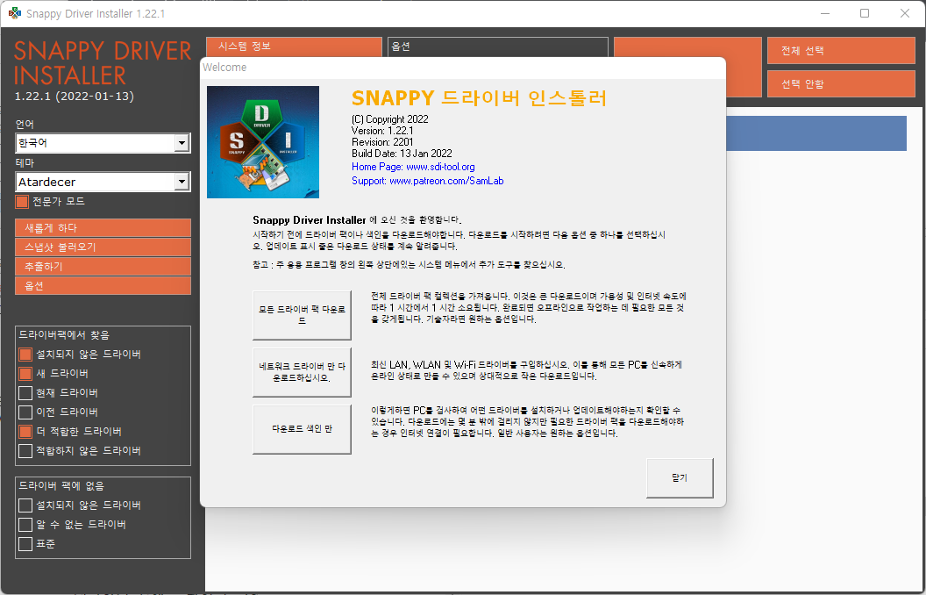Enable 현재 드라이버 checkbox
This screenshot has height=595, width=926.
[25, 393]
